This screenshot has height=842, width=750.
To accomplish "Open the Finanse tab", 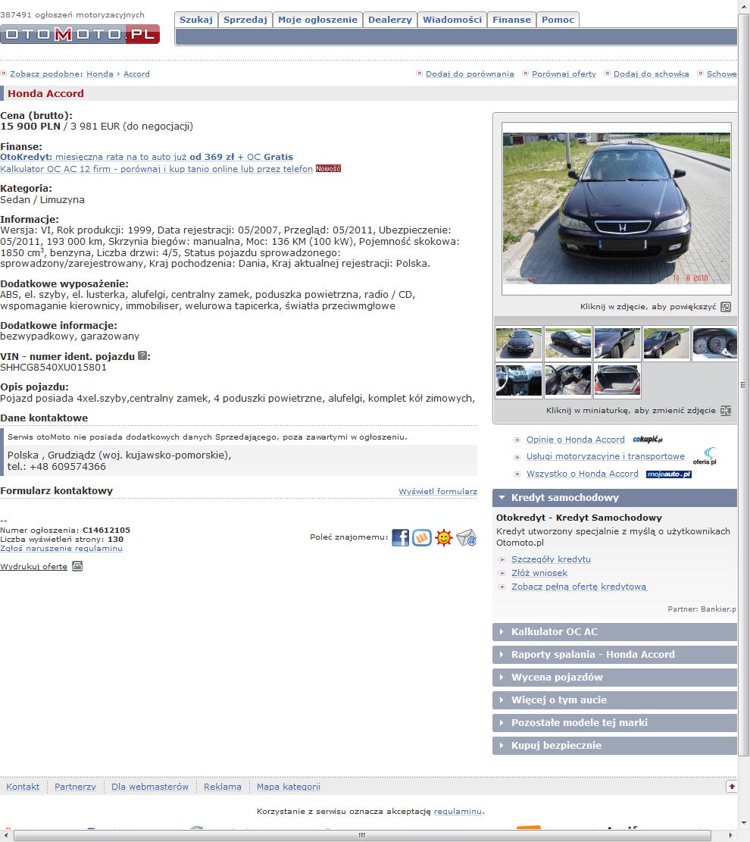I will point(511,20).
